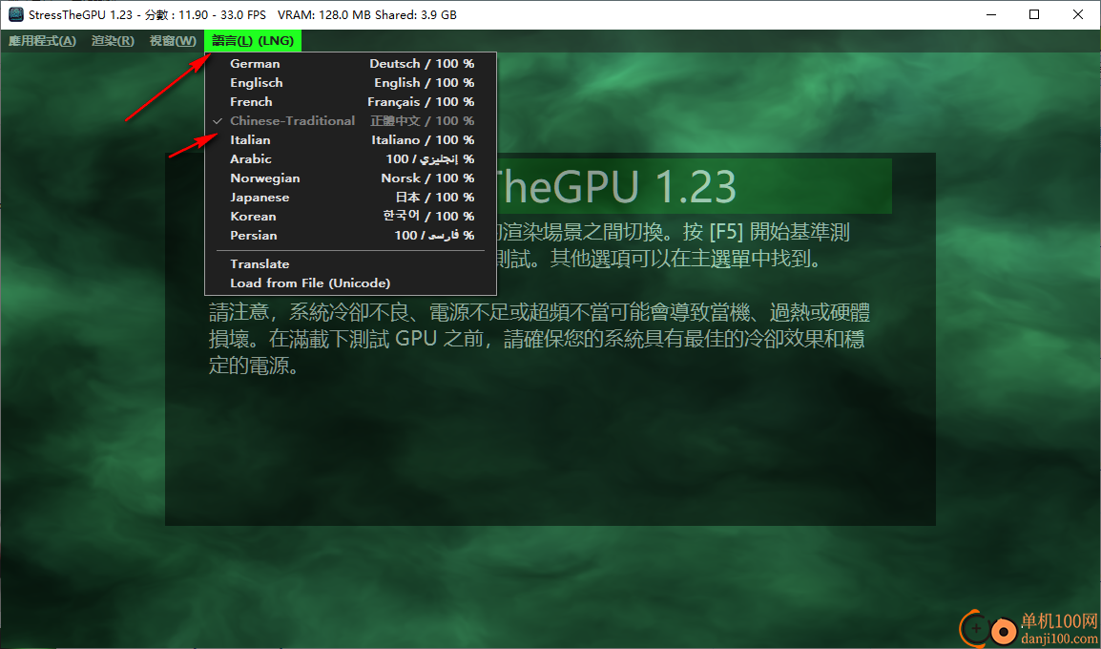The width and height of the screenshot is (1101, 649).
Task: Switch language to Englisch
Action: [350, 82]
